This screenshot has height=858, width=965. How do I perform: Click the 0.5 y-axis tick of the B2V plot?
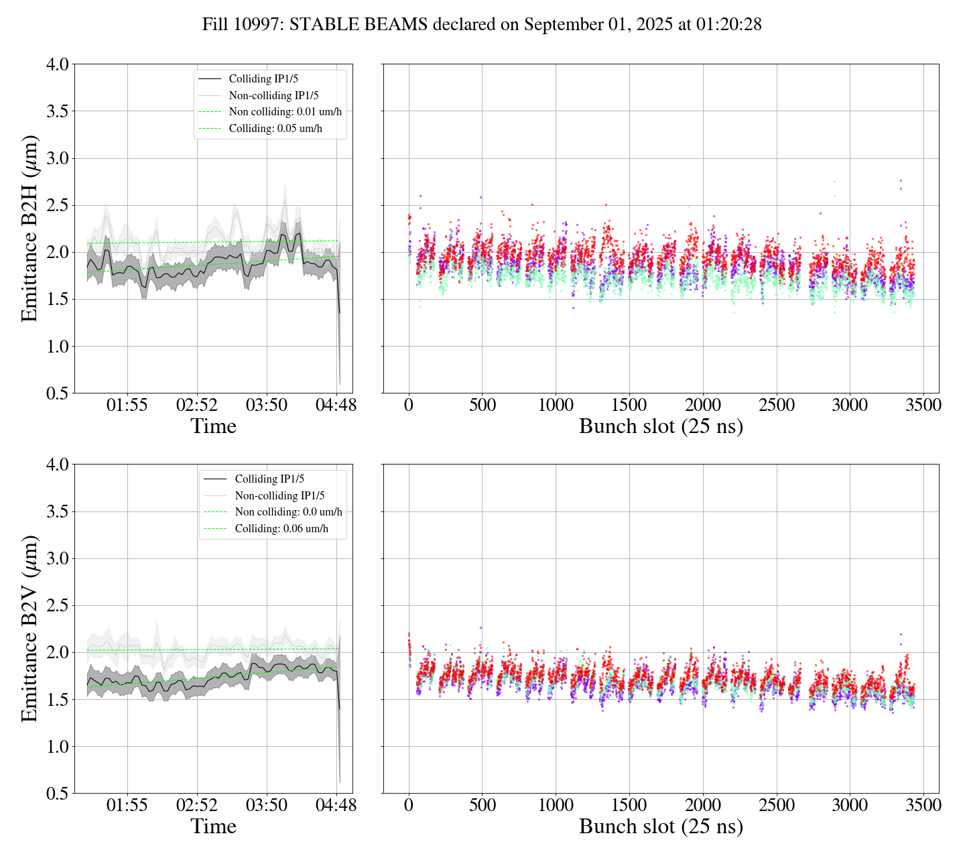tap(57, 794)
